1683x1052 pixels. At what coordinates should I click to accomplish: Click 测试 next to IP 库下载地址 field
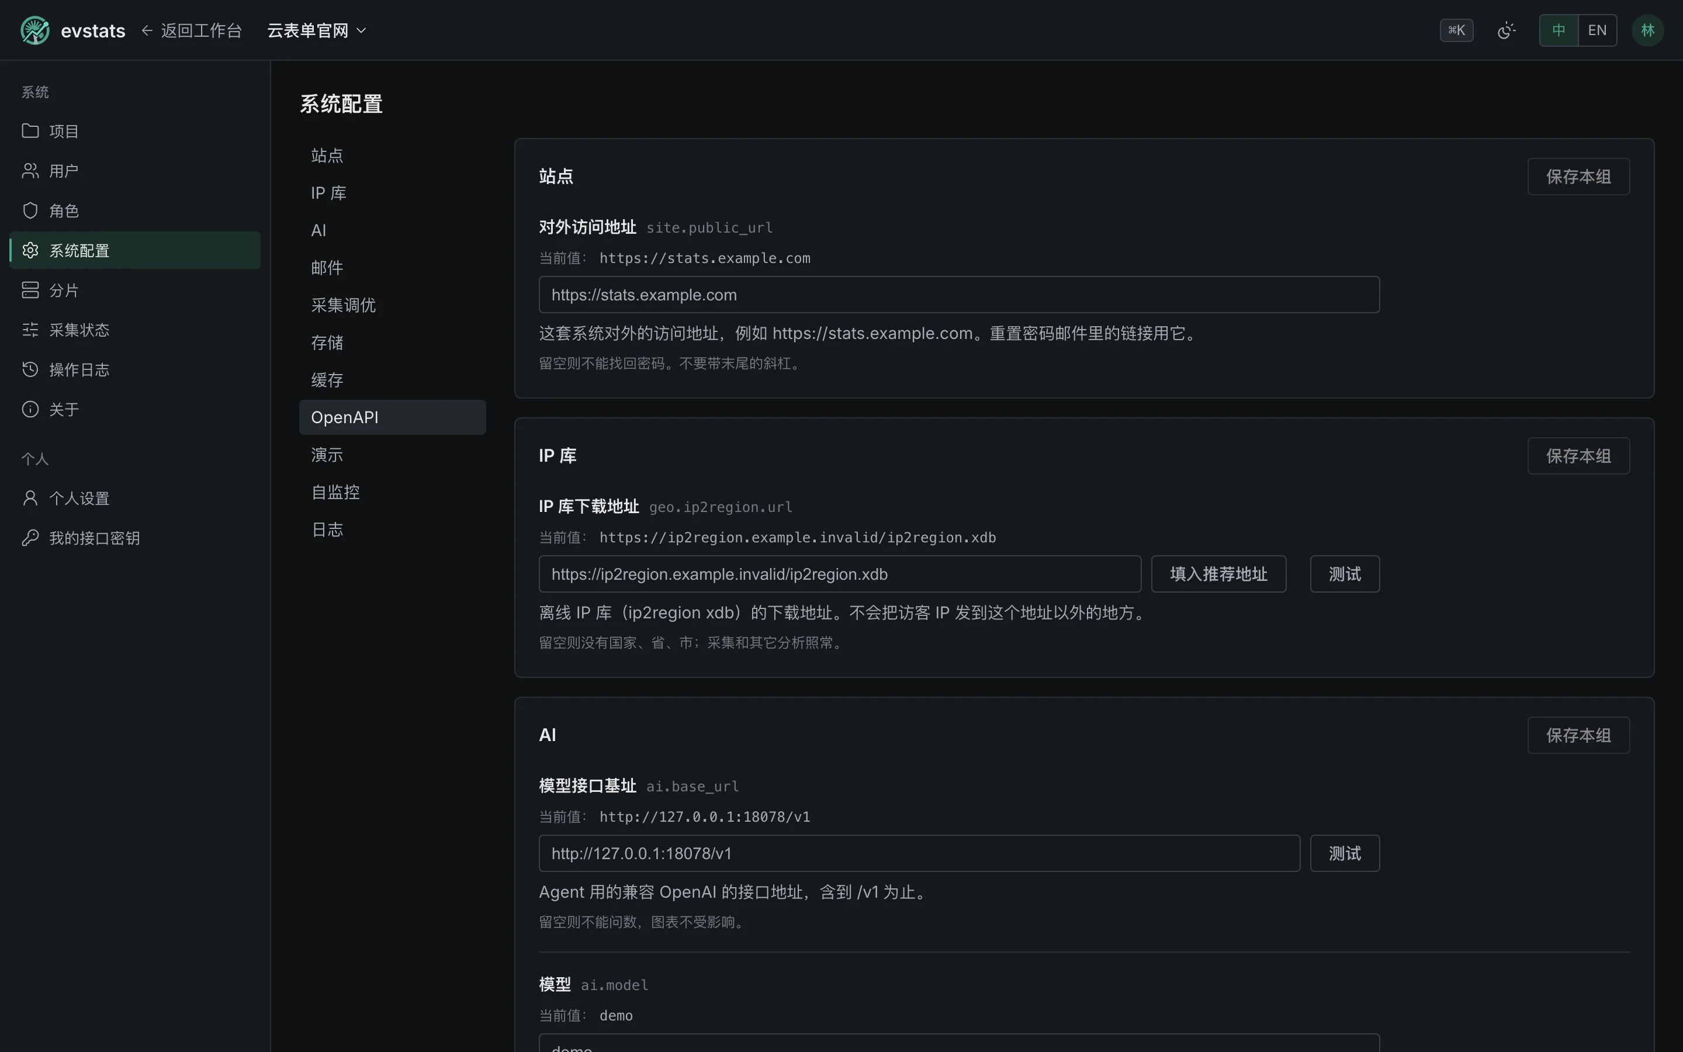(1344, 574)
